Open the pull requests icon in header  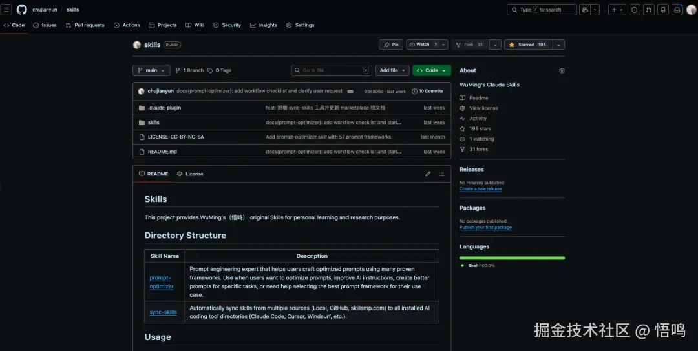click(649, 10)
